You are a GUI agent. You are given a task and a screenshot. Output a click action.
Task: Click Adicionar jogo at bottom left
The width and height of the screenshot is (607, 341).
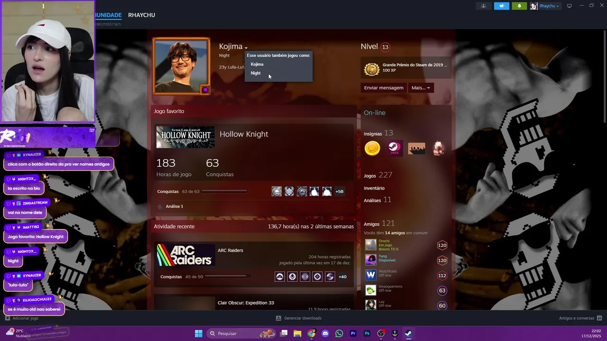21,318
